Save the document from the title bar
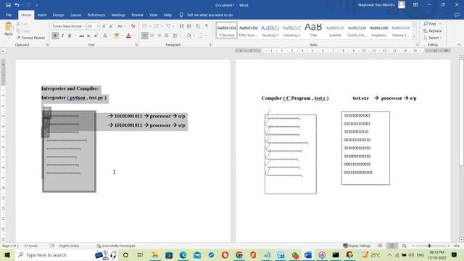This screenshot has width=464, height=261. pyautogui.click(x=8, y=5)
